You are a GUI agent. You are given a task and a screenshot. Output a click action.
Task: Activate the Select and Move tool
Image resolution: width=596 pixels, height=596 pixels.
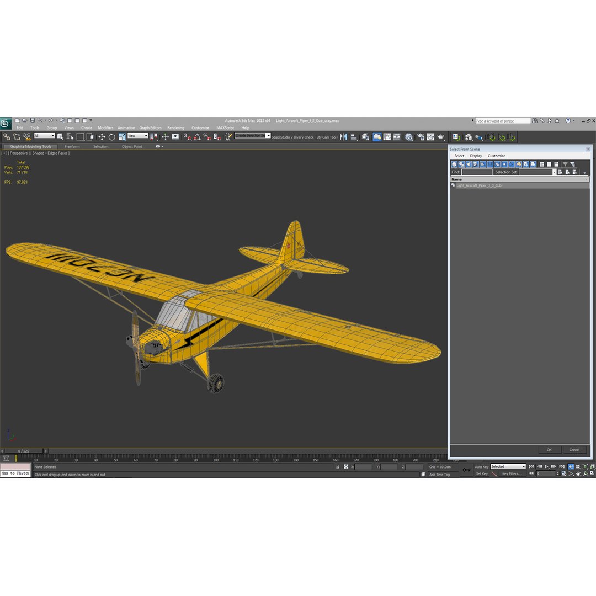coord(102,137)
